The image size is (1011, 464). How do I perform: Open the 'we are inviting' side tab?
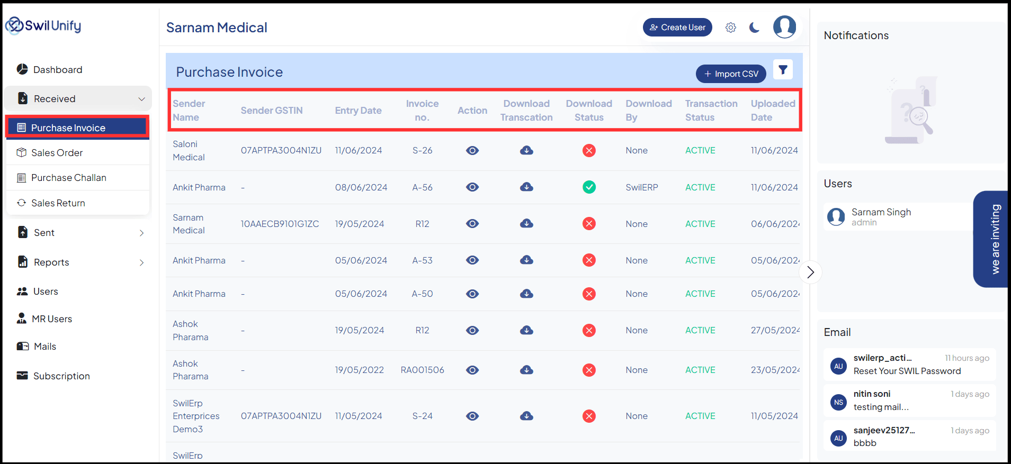[991, 239]
